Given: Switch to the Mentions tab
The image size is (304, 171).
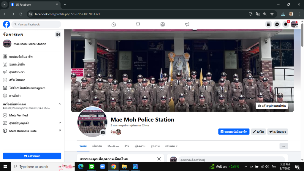Looking at the screenshot, I should coord(113,146).
